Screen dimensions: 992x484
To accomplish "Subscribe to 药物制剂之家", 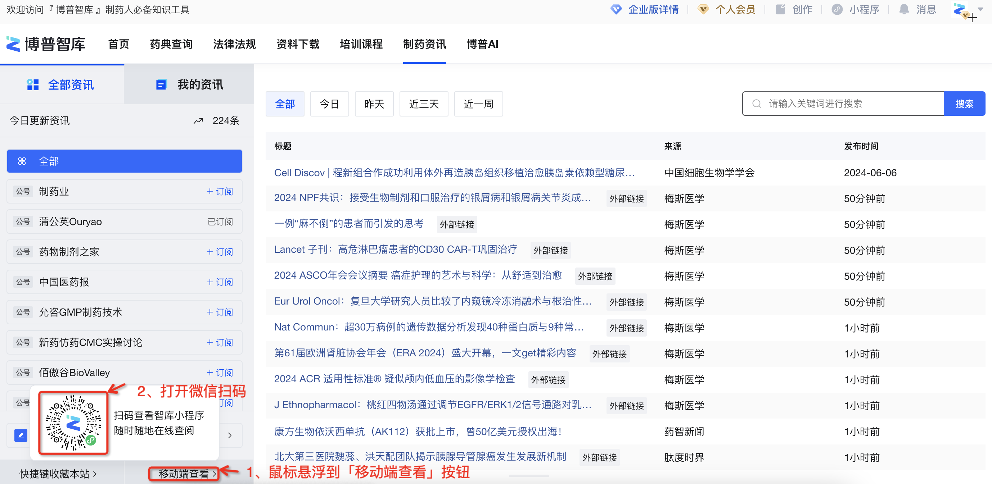I will pos(220,252).
